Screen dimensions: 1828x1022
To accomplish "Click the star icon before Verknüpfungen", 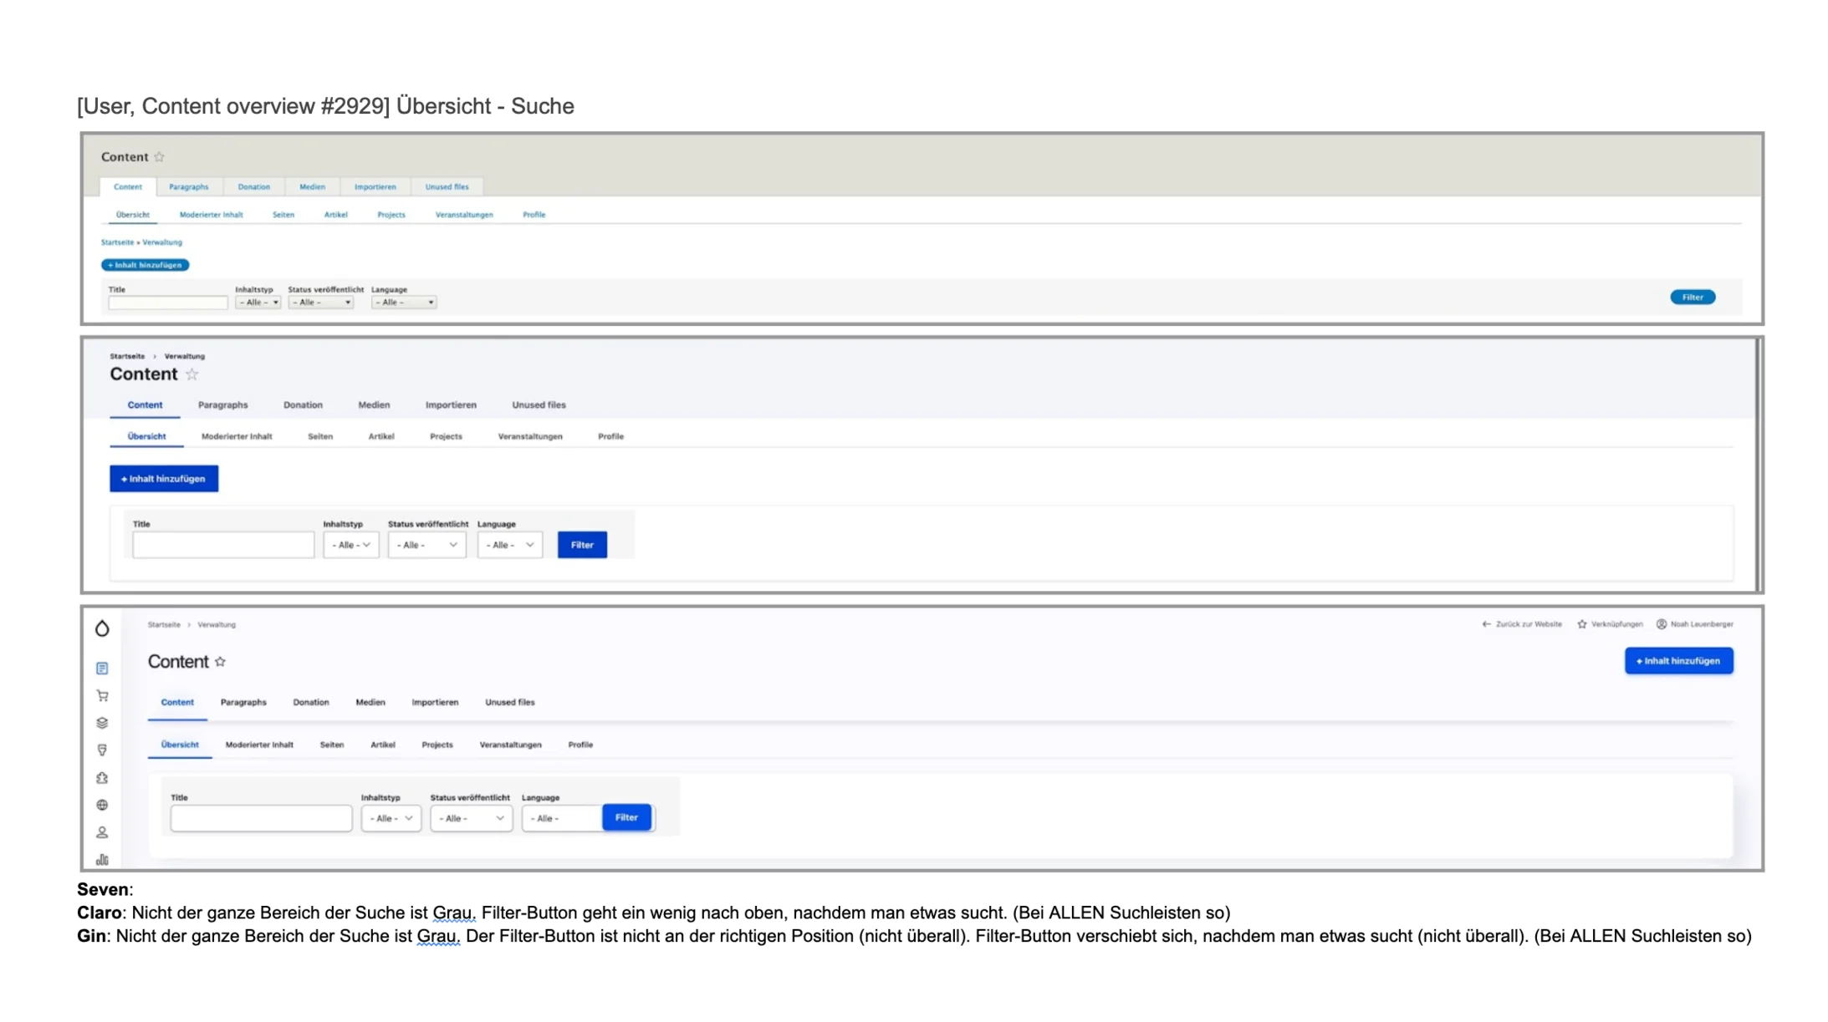I will (1582, 624).
